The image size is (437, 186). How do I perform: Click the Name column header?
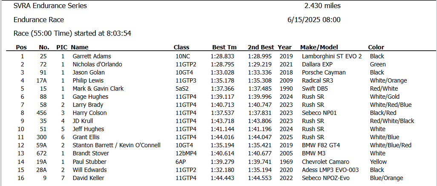(x=79, y=47)
